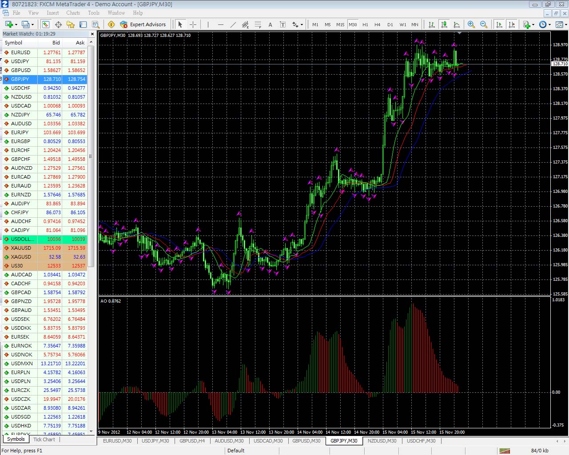The image size is (569, 455).
Task: Select the Crosshair tool
Action: pos(192,24)
